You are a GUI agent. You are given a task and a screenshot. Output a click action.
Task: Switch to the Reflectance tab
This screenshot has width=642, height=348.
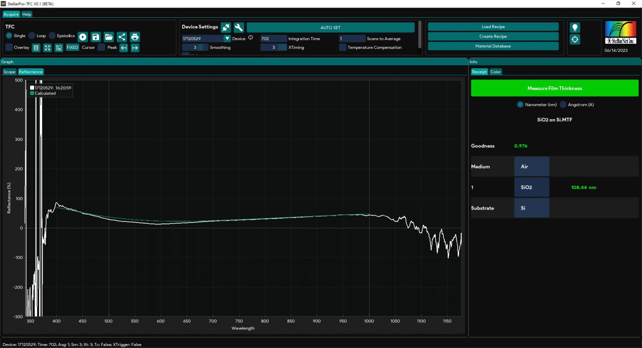pyautogui.click(x=31, y=72)
